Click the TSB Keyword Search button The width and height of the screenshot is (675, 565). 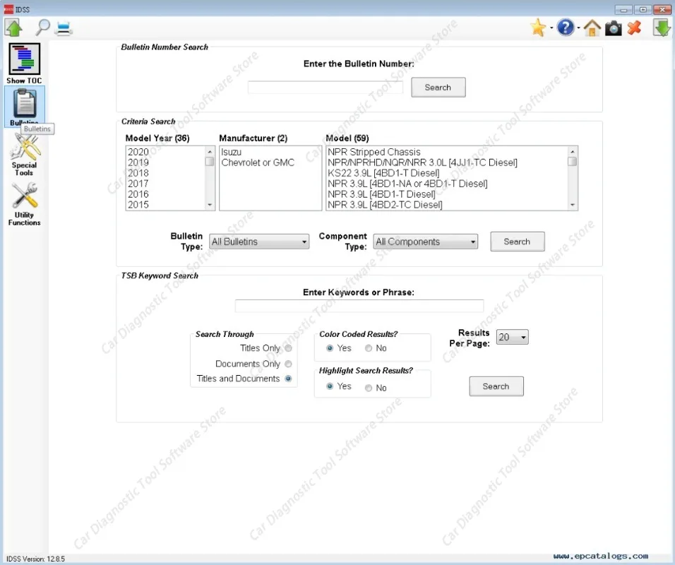click(496, 386)
